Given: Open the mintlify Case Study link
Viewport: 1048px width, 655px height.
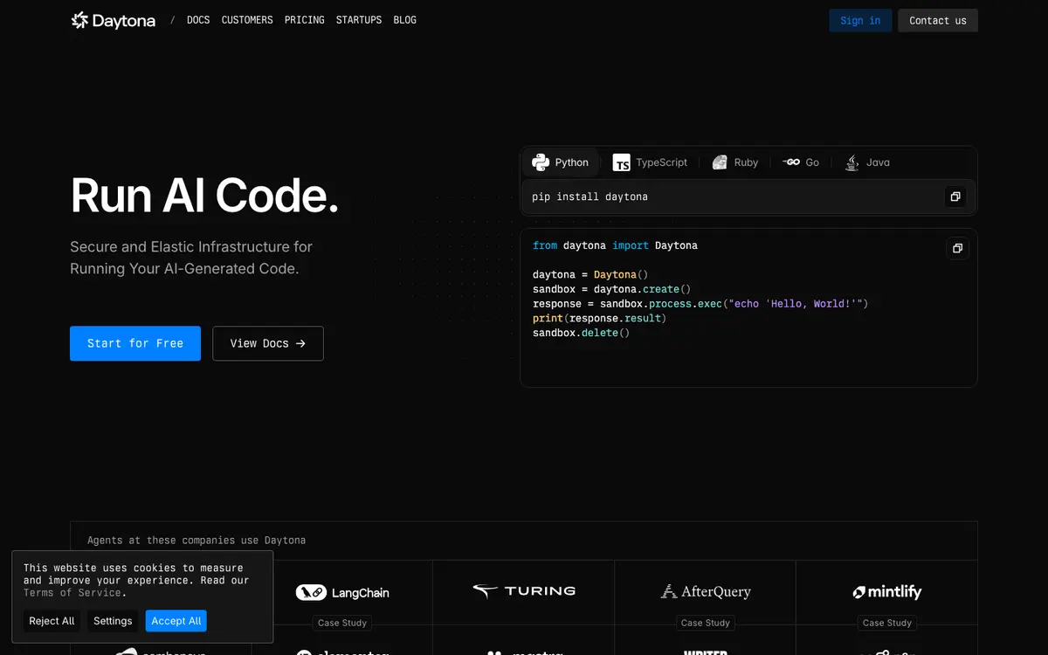Looking at the screenshot, I should tap(887, 623).
